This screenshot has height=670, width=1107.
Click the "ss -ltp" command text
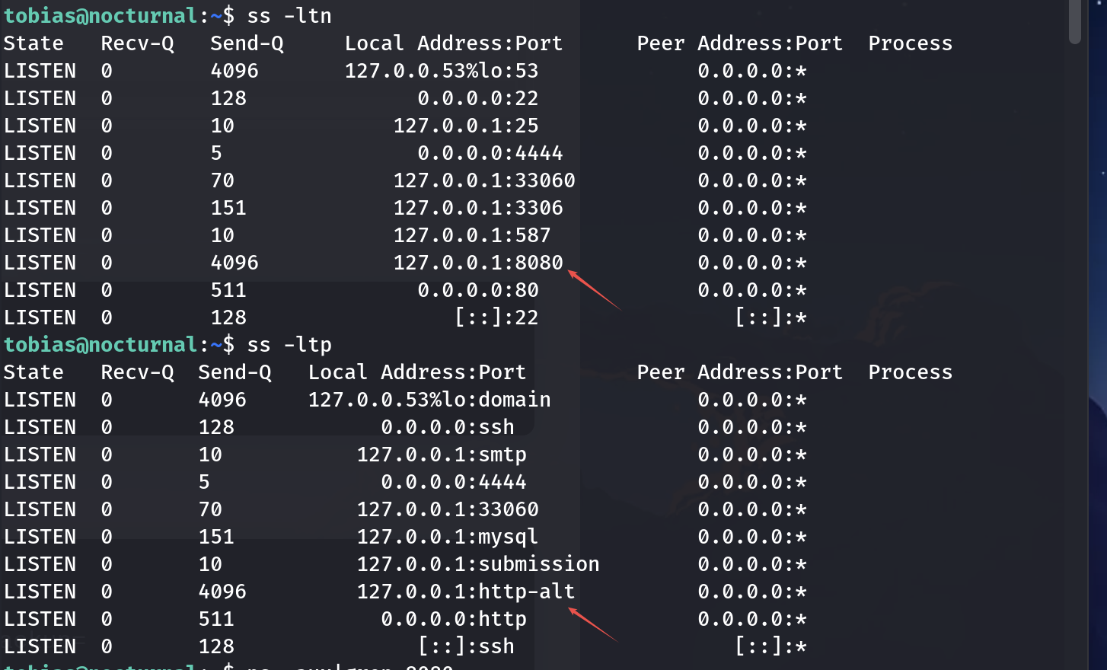tap(289, 345)
